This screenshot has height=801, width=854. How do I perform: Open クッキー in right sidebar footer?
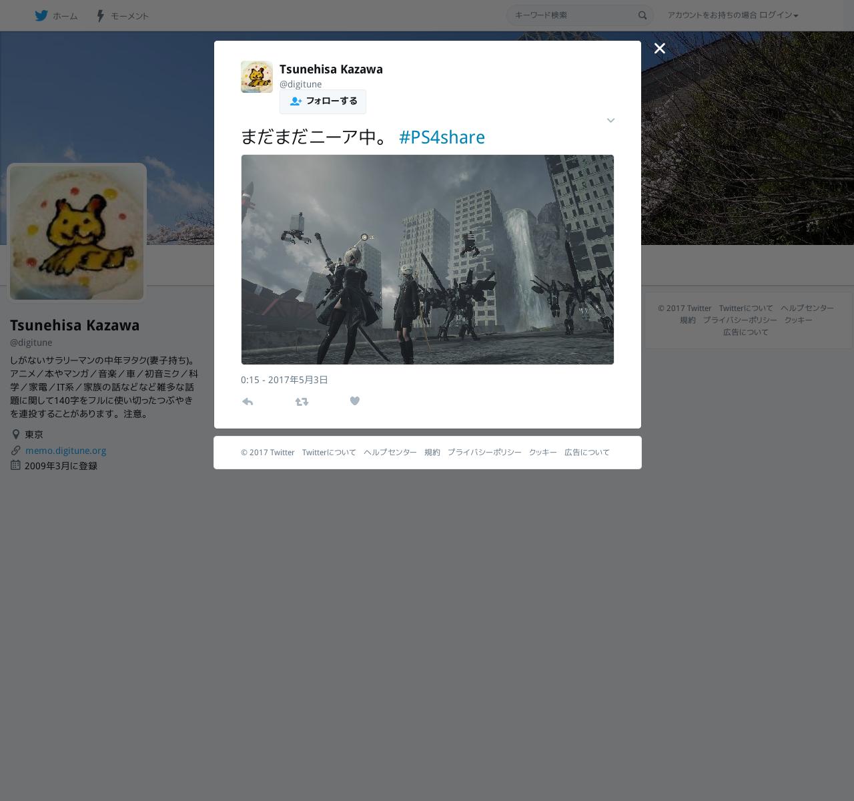click(799, 320)
